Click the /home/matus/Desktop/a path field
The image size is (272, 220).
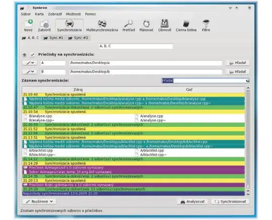click(146, 63)
